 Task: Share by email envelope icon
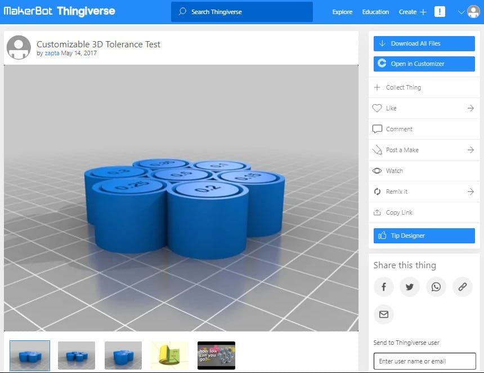point(384,314)
